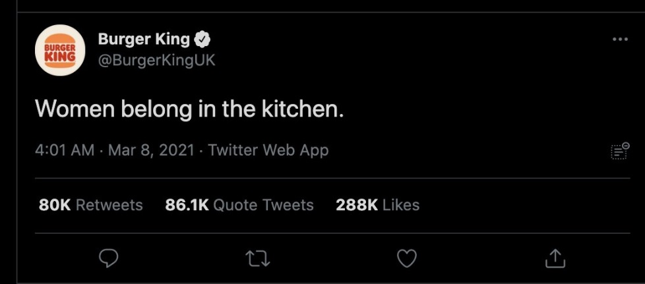
Task: Open the Likes list label
Action: click(x=401, y=205)
